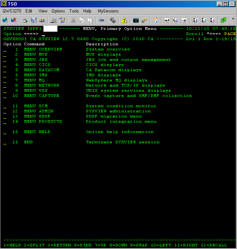Click the scissors cut icon
This screenshot has width=237, height=249.
[74, 20]
